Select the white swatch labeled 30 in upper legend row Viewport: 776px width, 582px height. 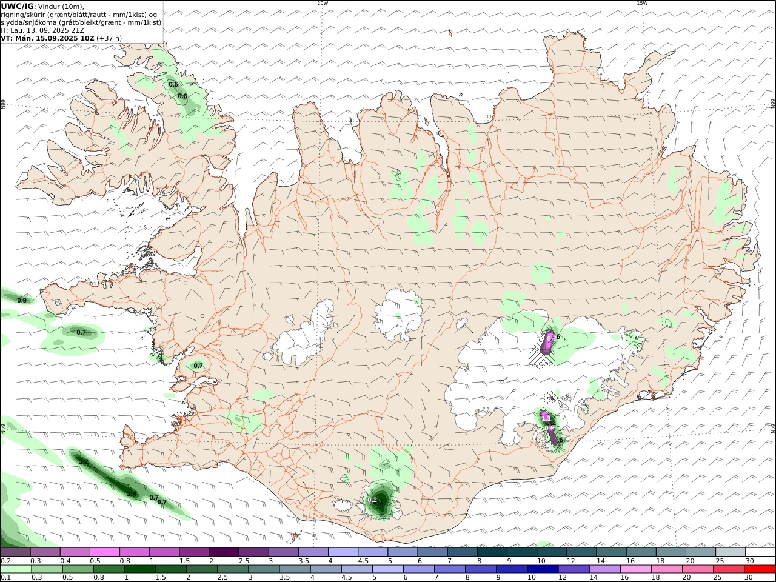coord(760,552)
